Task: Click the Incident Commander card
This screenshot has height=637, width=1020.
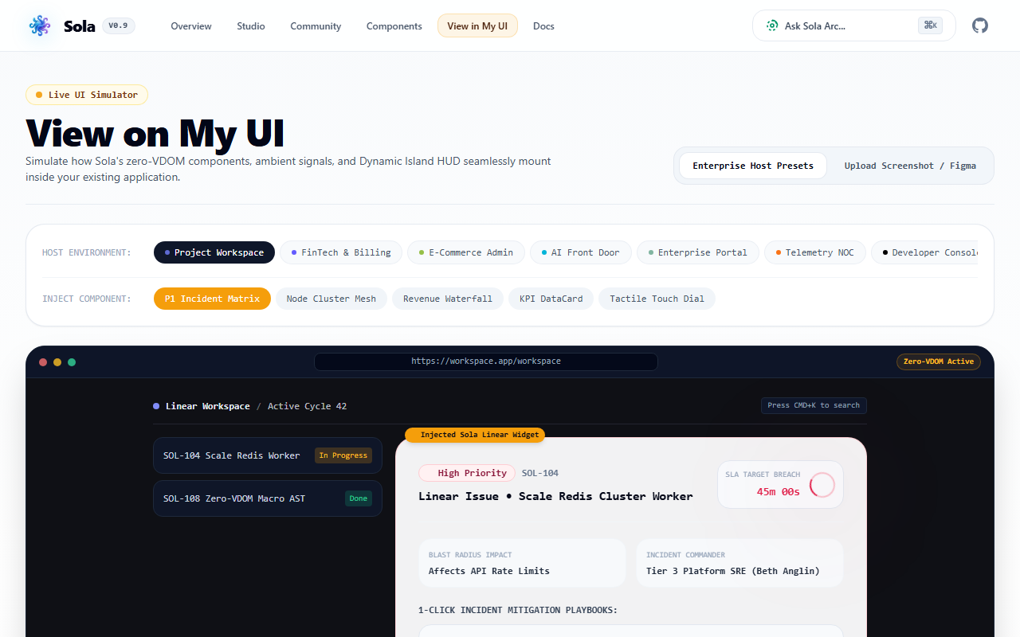Action: (739, 563)
